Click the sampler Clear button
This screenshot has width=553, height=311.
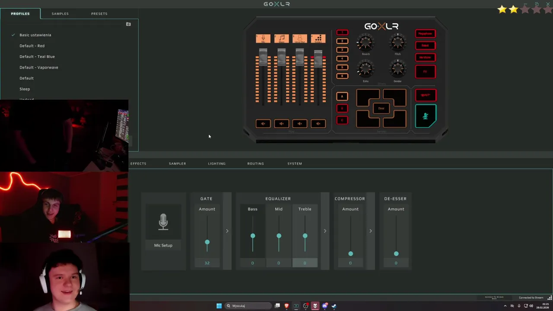381,108
